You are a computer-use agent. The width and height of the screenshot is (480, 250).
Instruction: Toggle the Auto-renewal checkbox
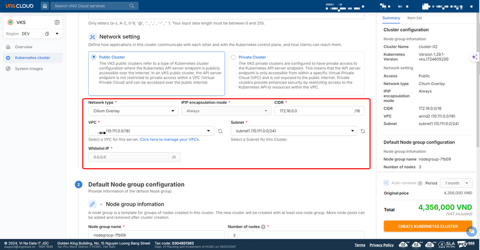pos(386,182)
